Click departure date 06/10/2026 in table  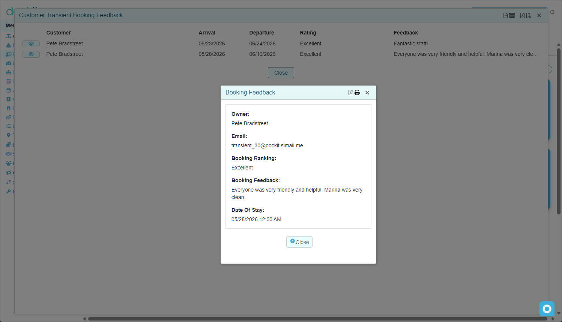[x=263, y=54]
